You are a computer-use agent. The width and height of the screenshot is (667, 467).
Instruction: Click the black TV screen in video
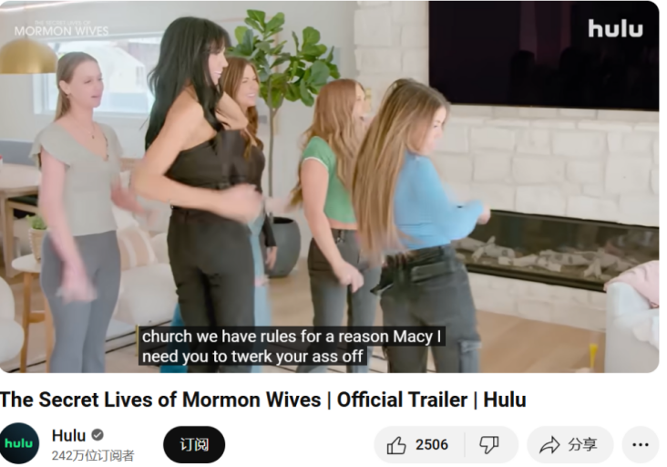[544, 56]
